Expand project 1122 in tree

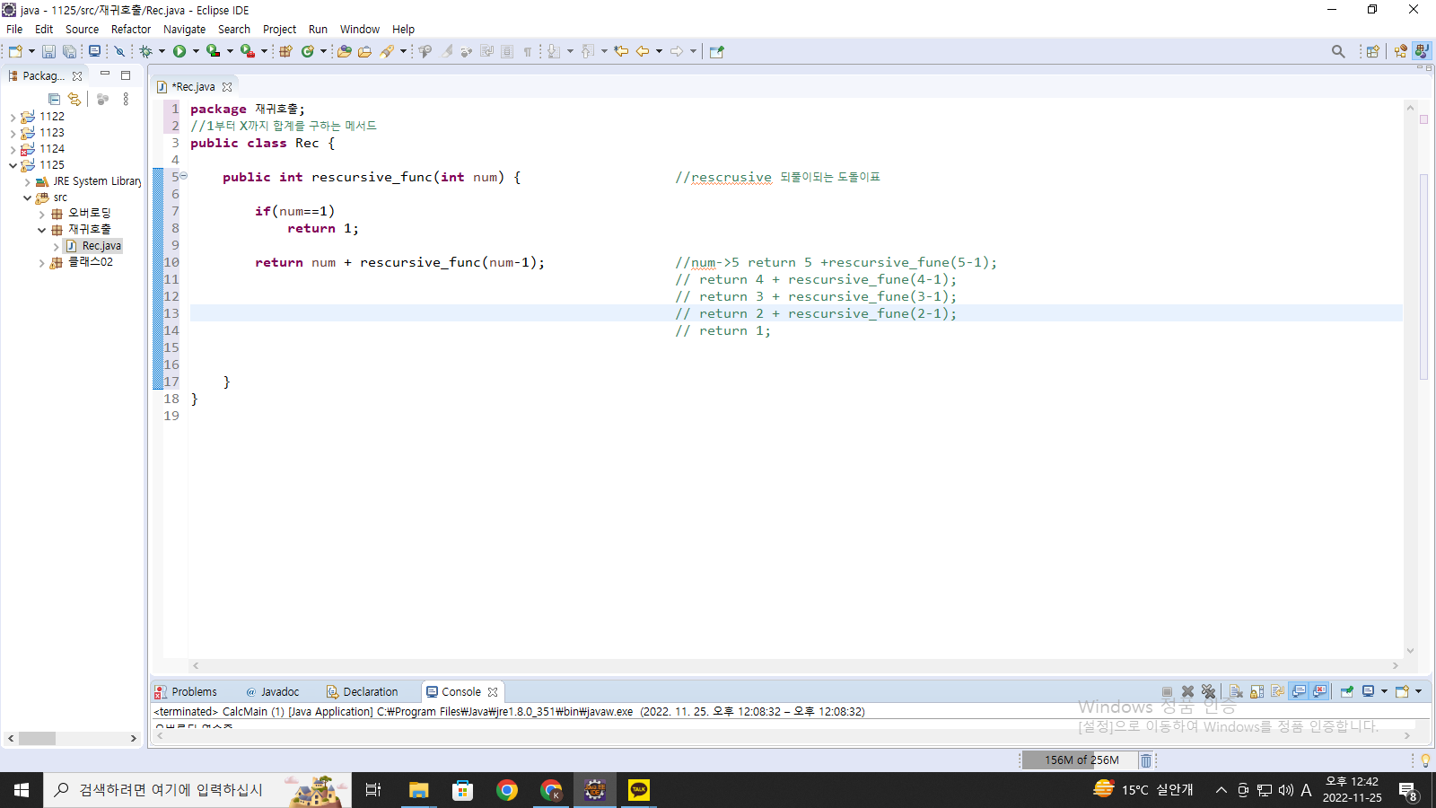point(13,117)
